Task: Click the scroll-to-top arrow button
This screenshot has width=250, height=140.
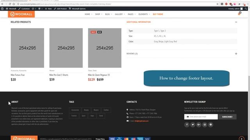Action: point(241,138)
